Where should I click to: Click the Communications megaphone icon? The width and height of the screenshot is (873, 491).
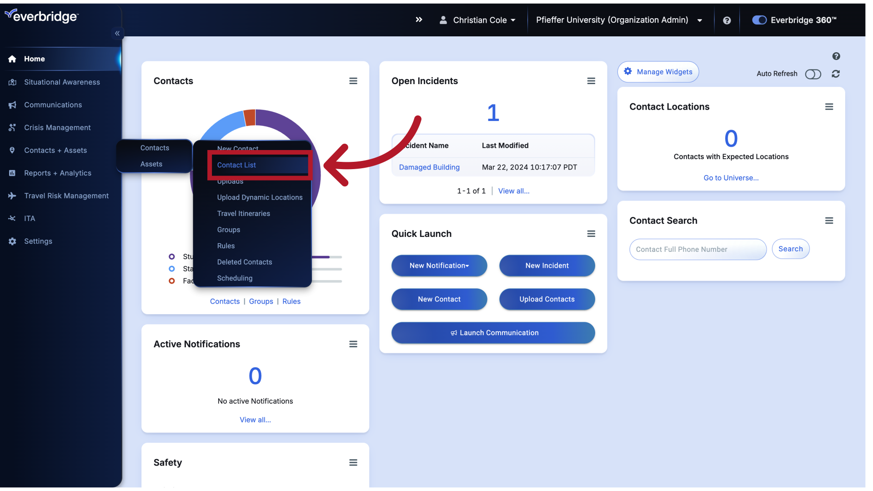tap(12, 105)
